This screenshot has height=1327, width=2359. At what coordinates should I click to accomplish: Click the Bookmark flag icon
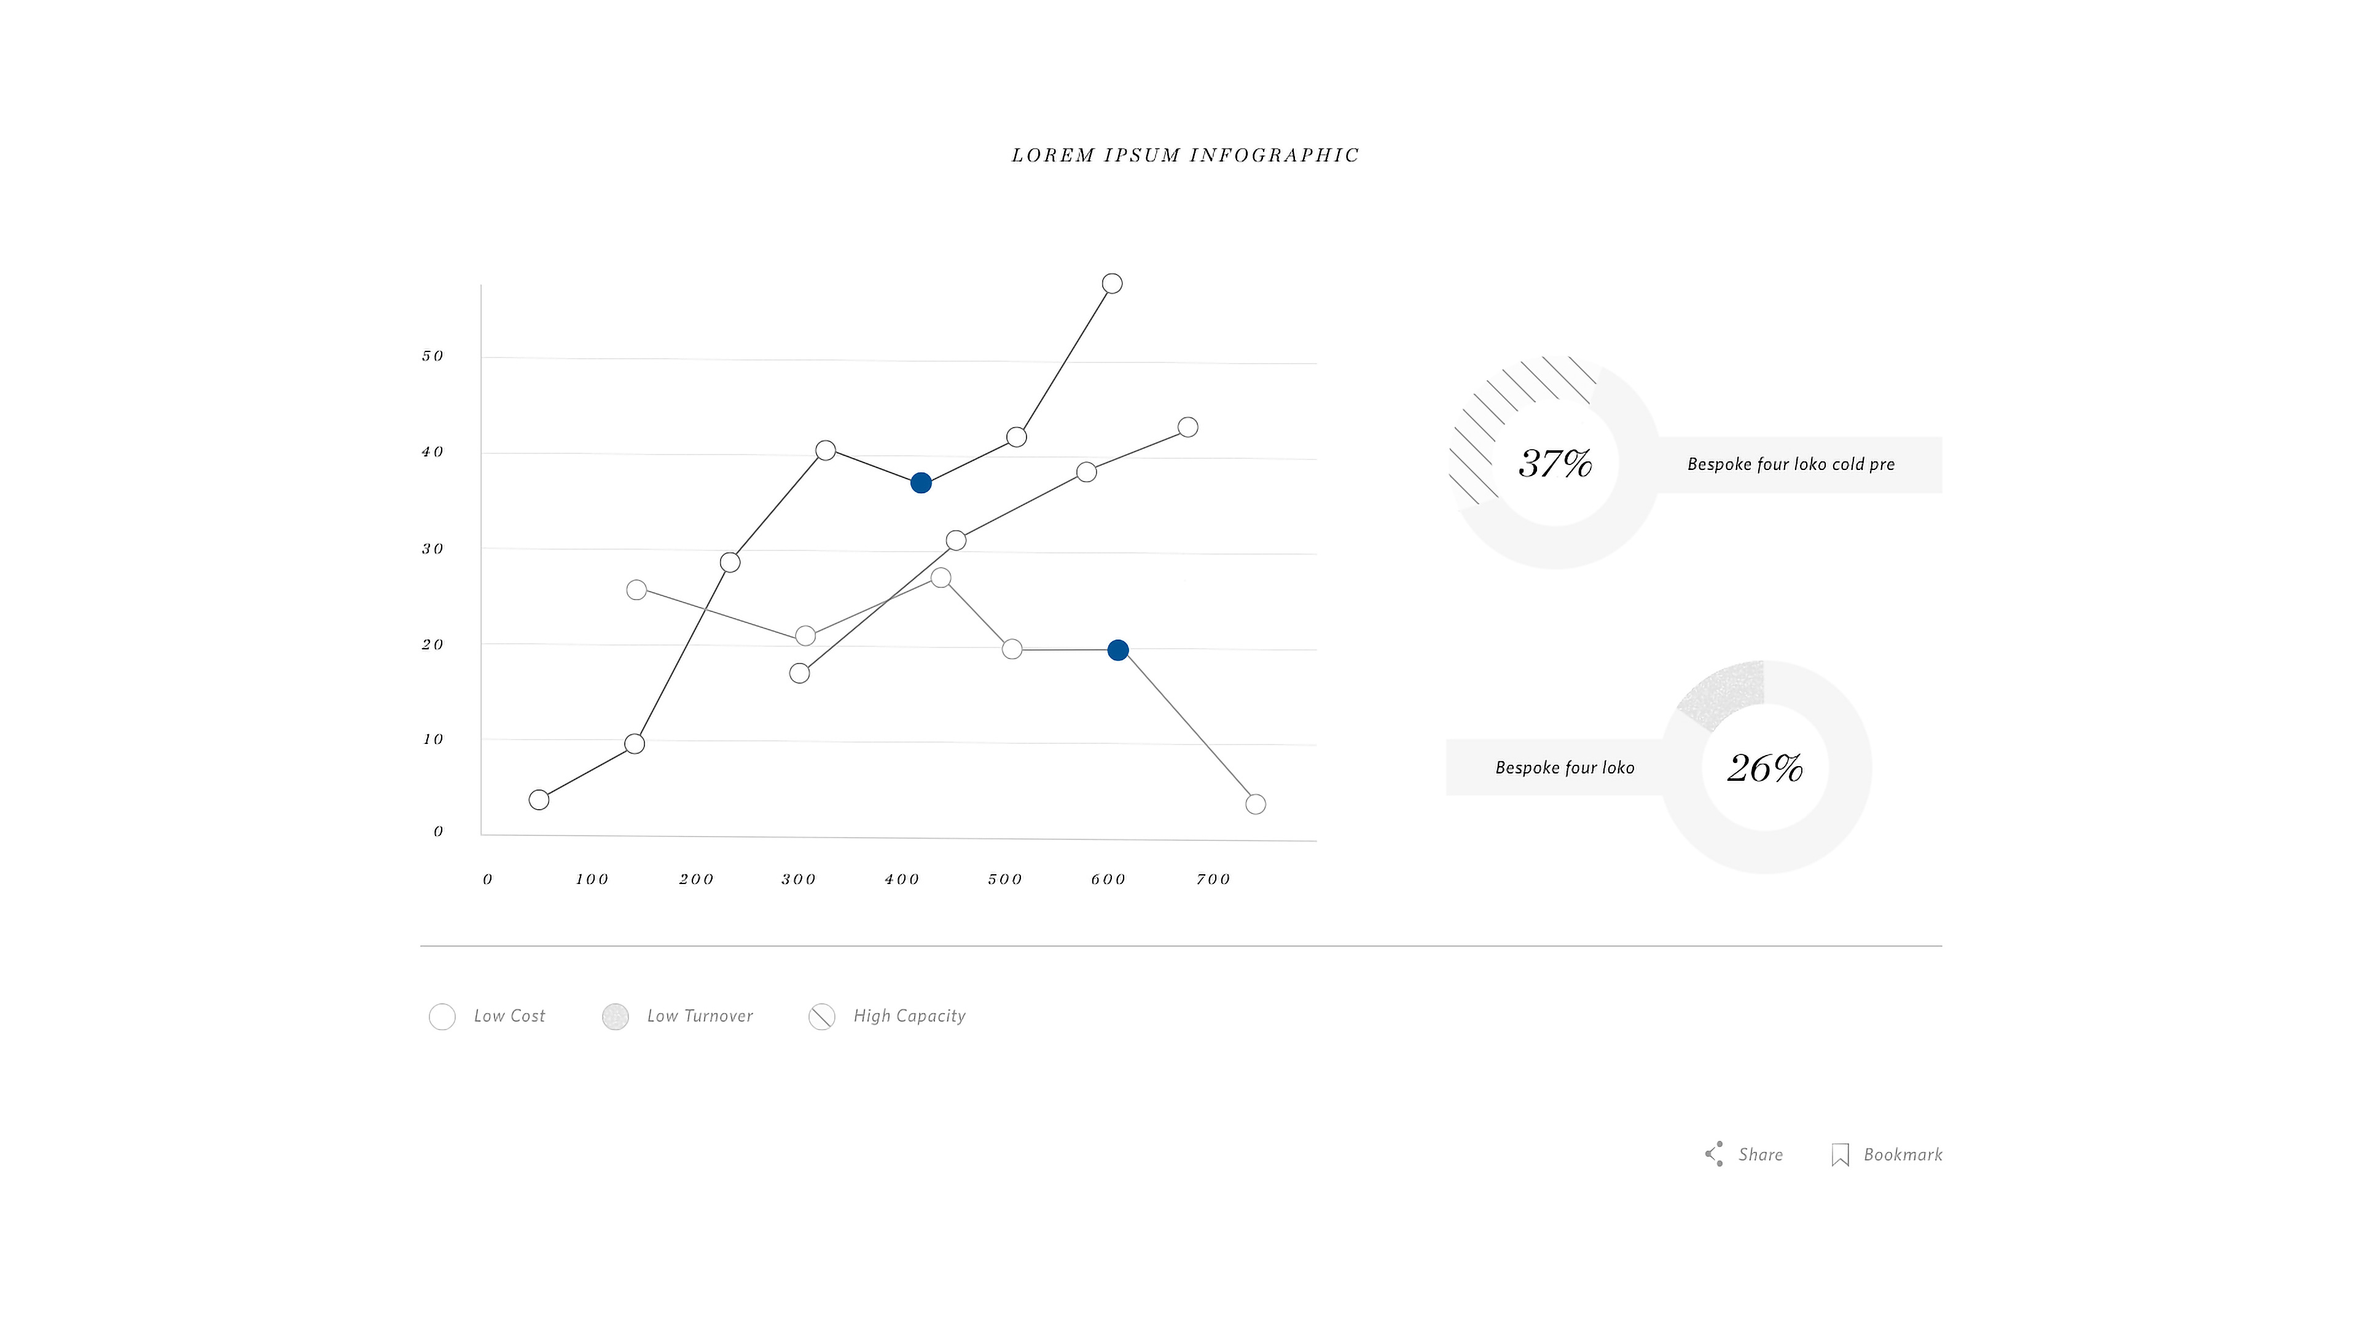pyautogui.click(x=1840, y=1155)
